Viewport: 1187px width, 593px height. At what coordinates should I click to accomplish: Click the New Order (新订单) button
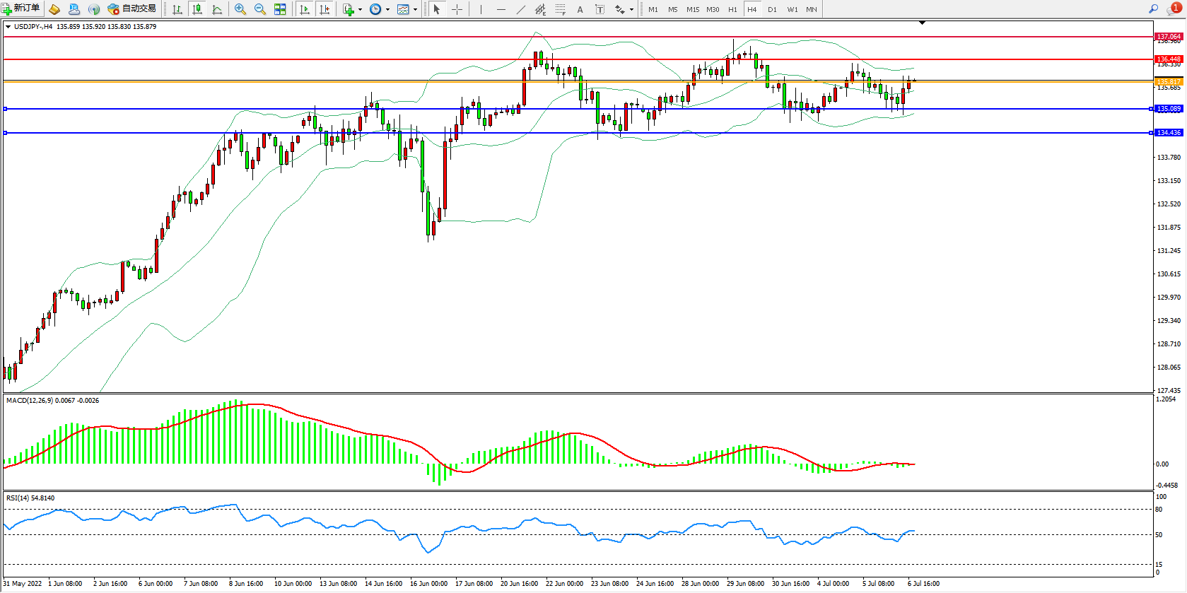point(21,8)
